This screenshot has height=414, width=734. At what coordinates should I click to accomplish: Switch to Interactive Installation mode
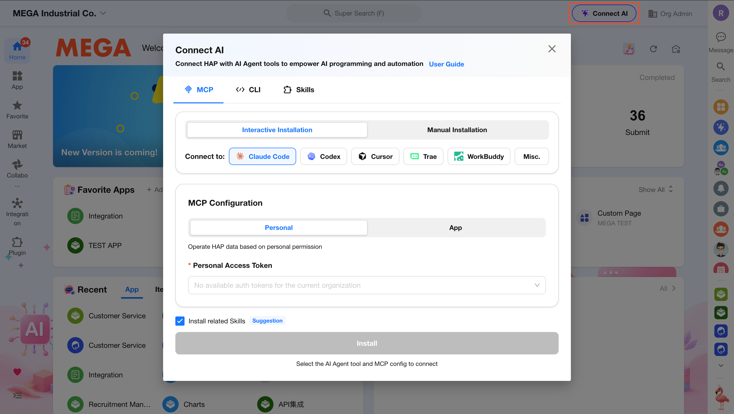coord(277,130)
